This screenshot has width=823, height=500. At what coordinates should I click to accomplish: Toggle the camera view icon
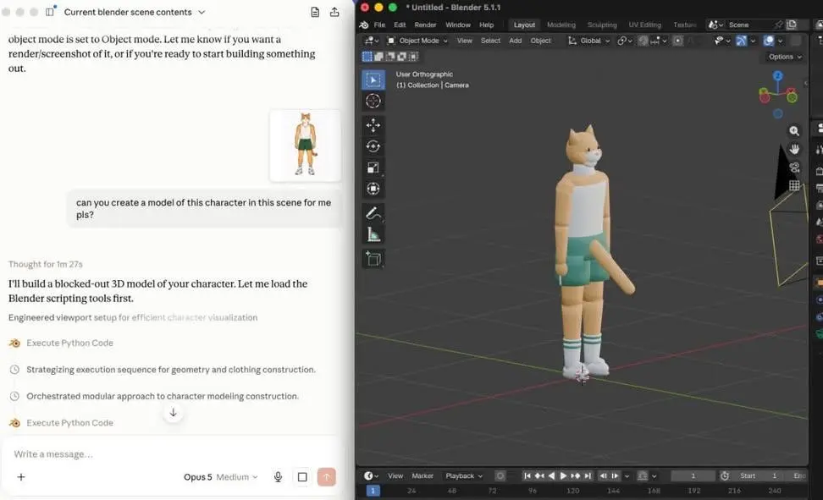pos(794,168)
